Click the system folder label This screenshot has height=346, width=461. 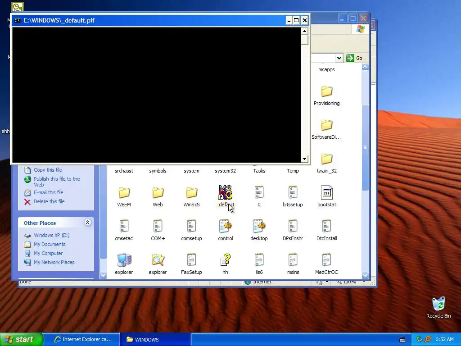pos(191,171)
